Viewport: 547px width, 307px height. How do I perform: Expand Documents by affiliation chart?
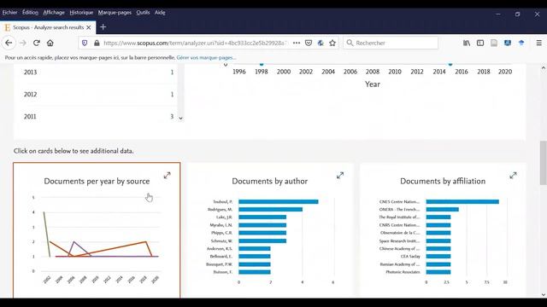tap(513, 176)
